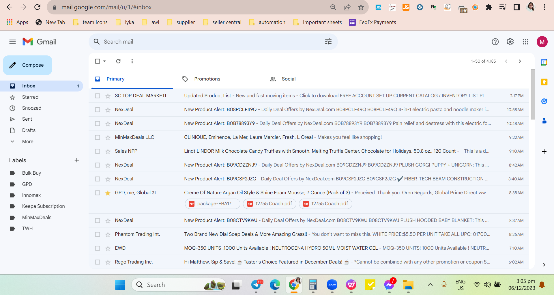Bookmark this page with the star icon
Screen dimensions: 554x295
pos(361,7)
